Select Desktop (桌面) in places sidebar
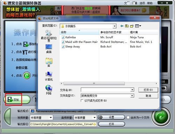 49,49
